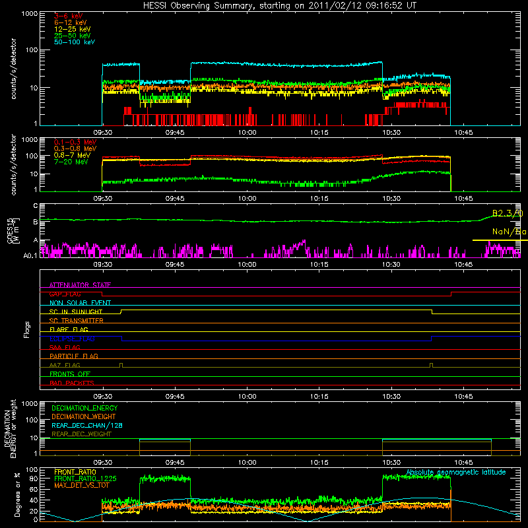Click the 0.1-0.3 MeV legend label
The width and height of the screenshot is (528, 528).
click(75, 142)
